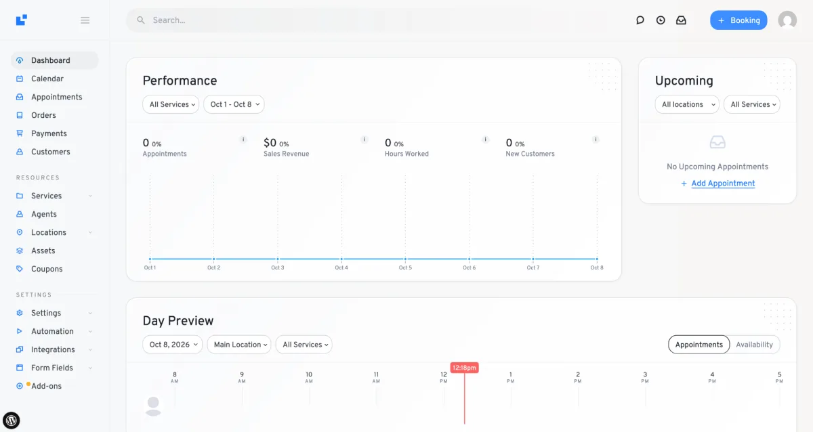
Task: Click the Integrations sidebar icon
Action: coord(20,349)
